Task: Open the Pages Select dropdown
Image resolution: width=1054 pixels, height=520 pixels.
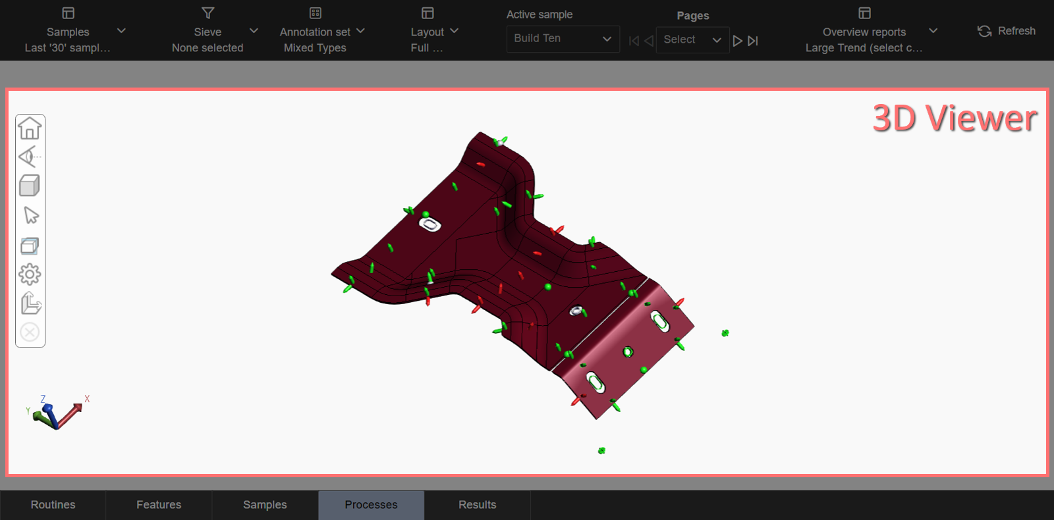Action: pyautogui.click(x=692, y=40)
